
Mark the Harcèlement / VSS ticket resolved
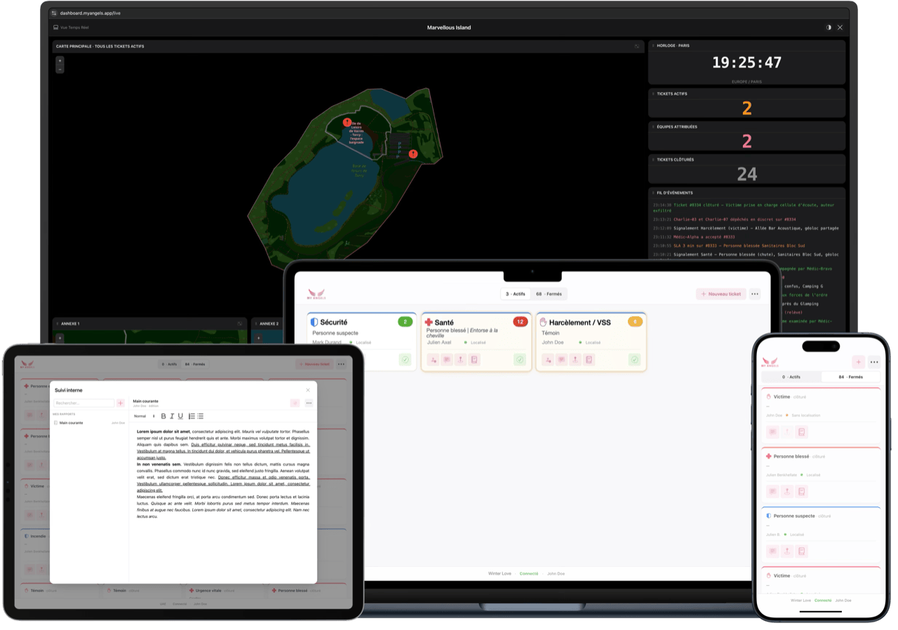pos(634,360)
